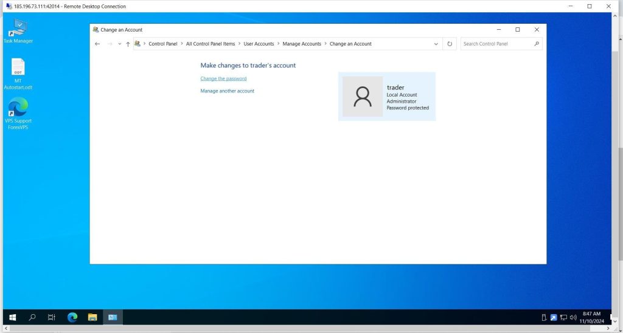Navigate to Control Panel breadcrumb
Image resolution: width=623 pixels, height=333 pixels.
(x=163, y=44)
